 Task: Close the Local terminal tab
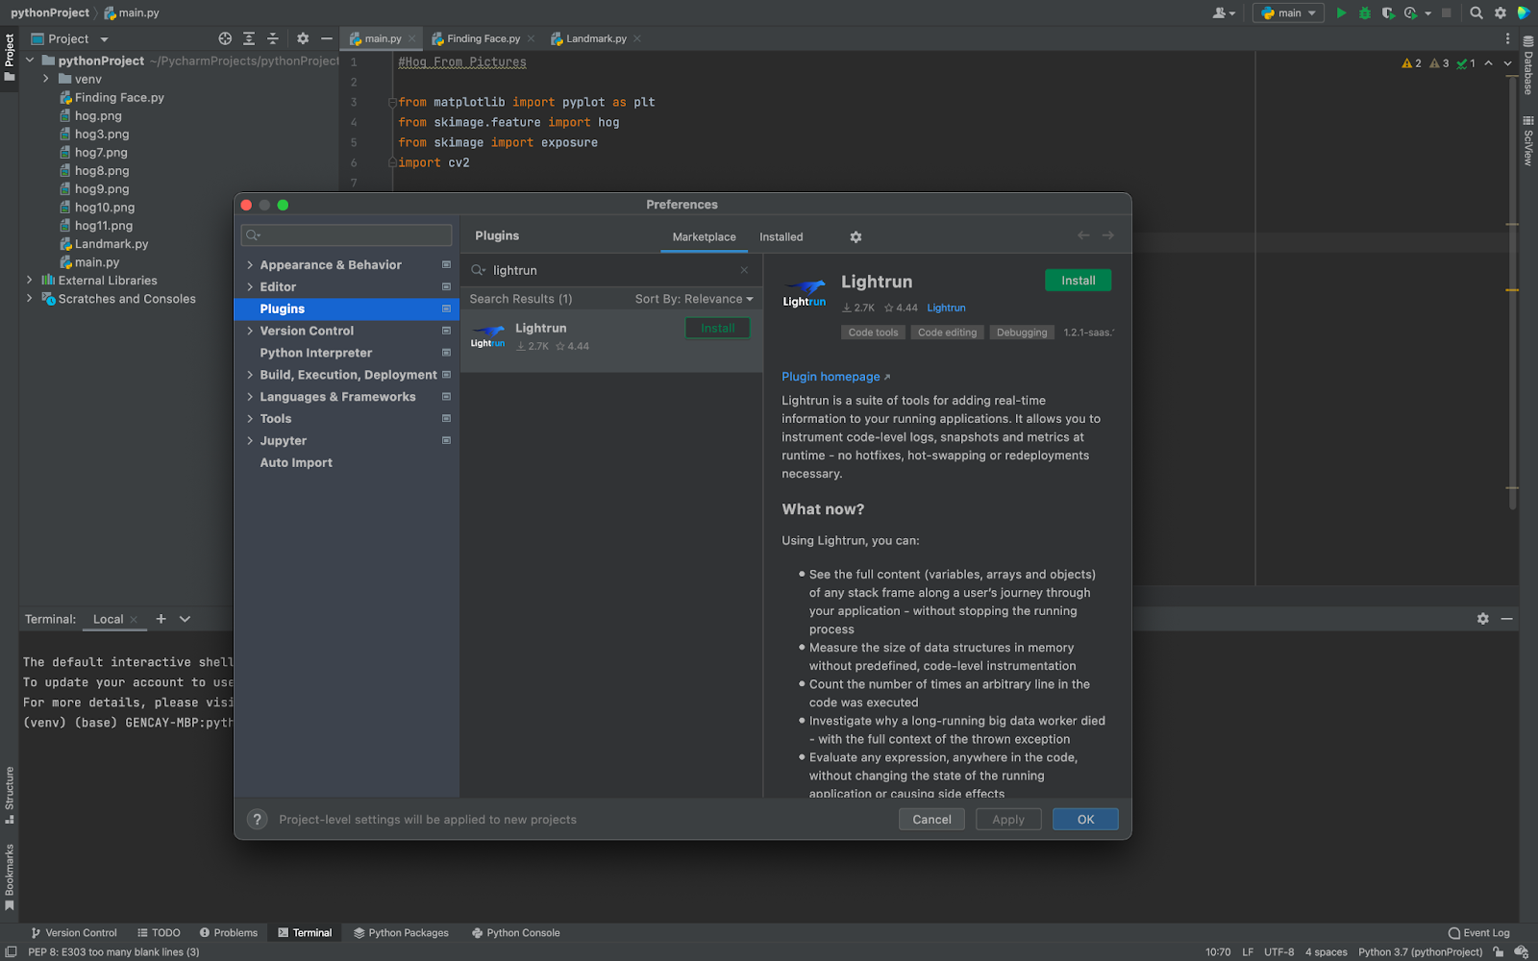coord(134,619)
